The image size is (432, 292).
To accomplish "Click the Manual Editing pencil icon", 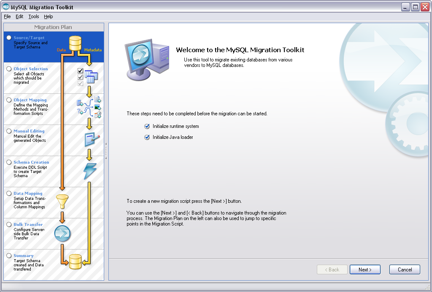I will pos(92,139).
